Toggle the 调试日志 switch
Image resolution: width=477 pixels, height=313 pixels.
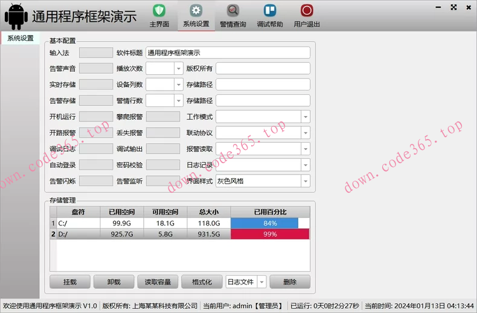pos(96,149)
